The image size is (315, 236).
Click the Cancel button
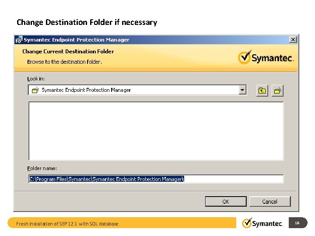click(x=270, y=201)
